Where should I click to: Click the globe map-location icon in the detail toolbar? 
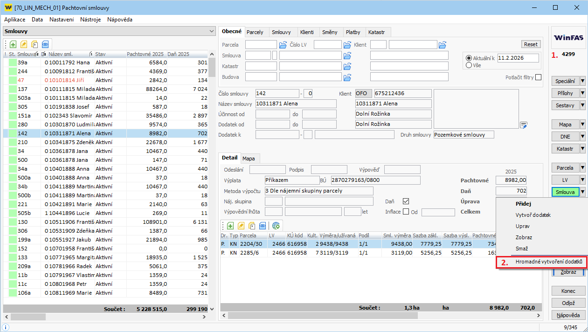pos(276,226)
